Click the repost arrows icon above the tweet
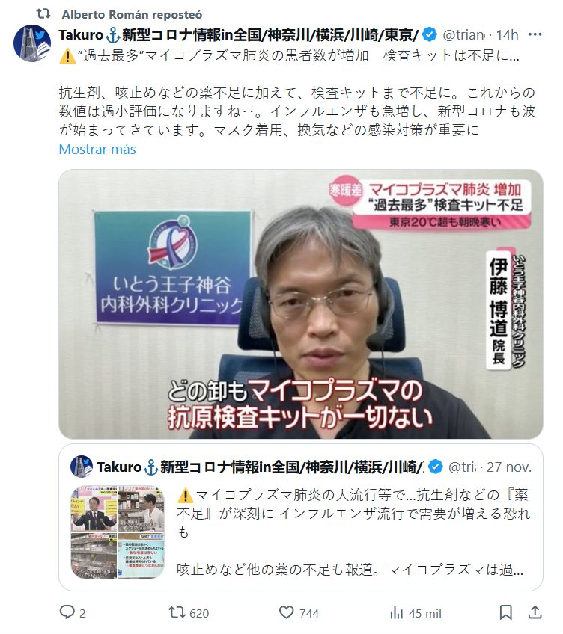 click(x=43, y=14)
